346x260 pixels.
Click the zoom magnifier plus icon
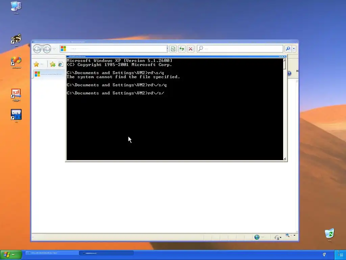288,235
